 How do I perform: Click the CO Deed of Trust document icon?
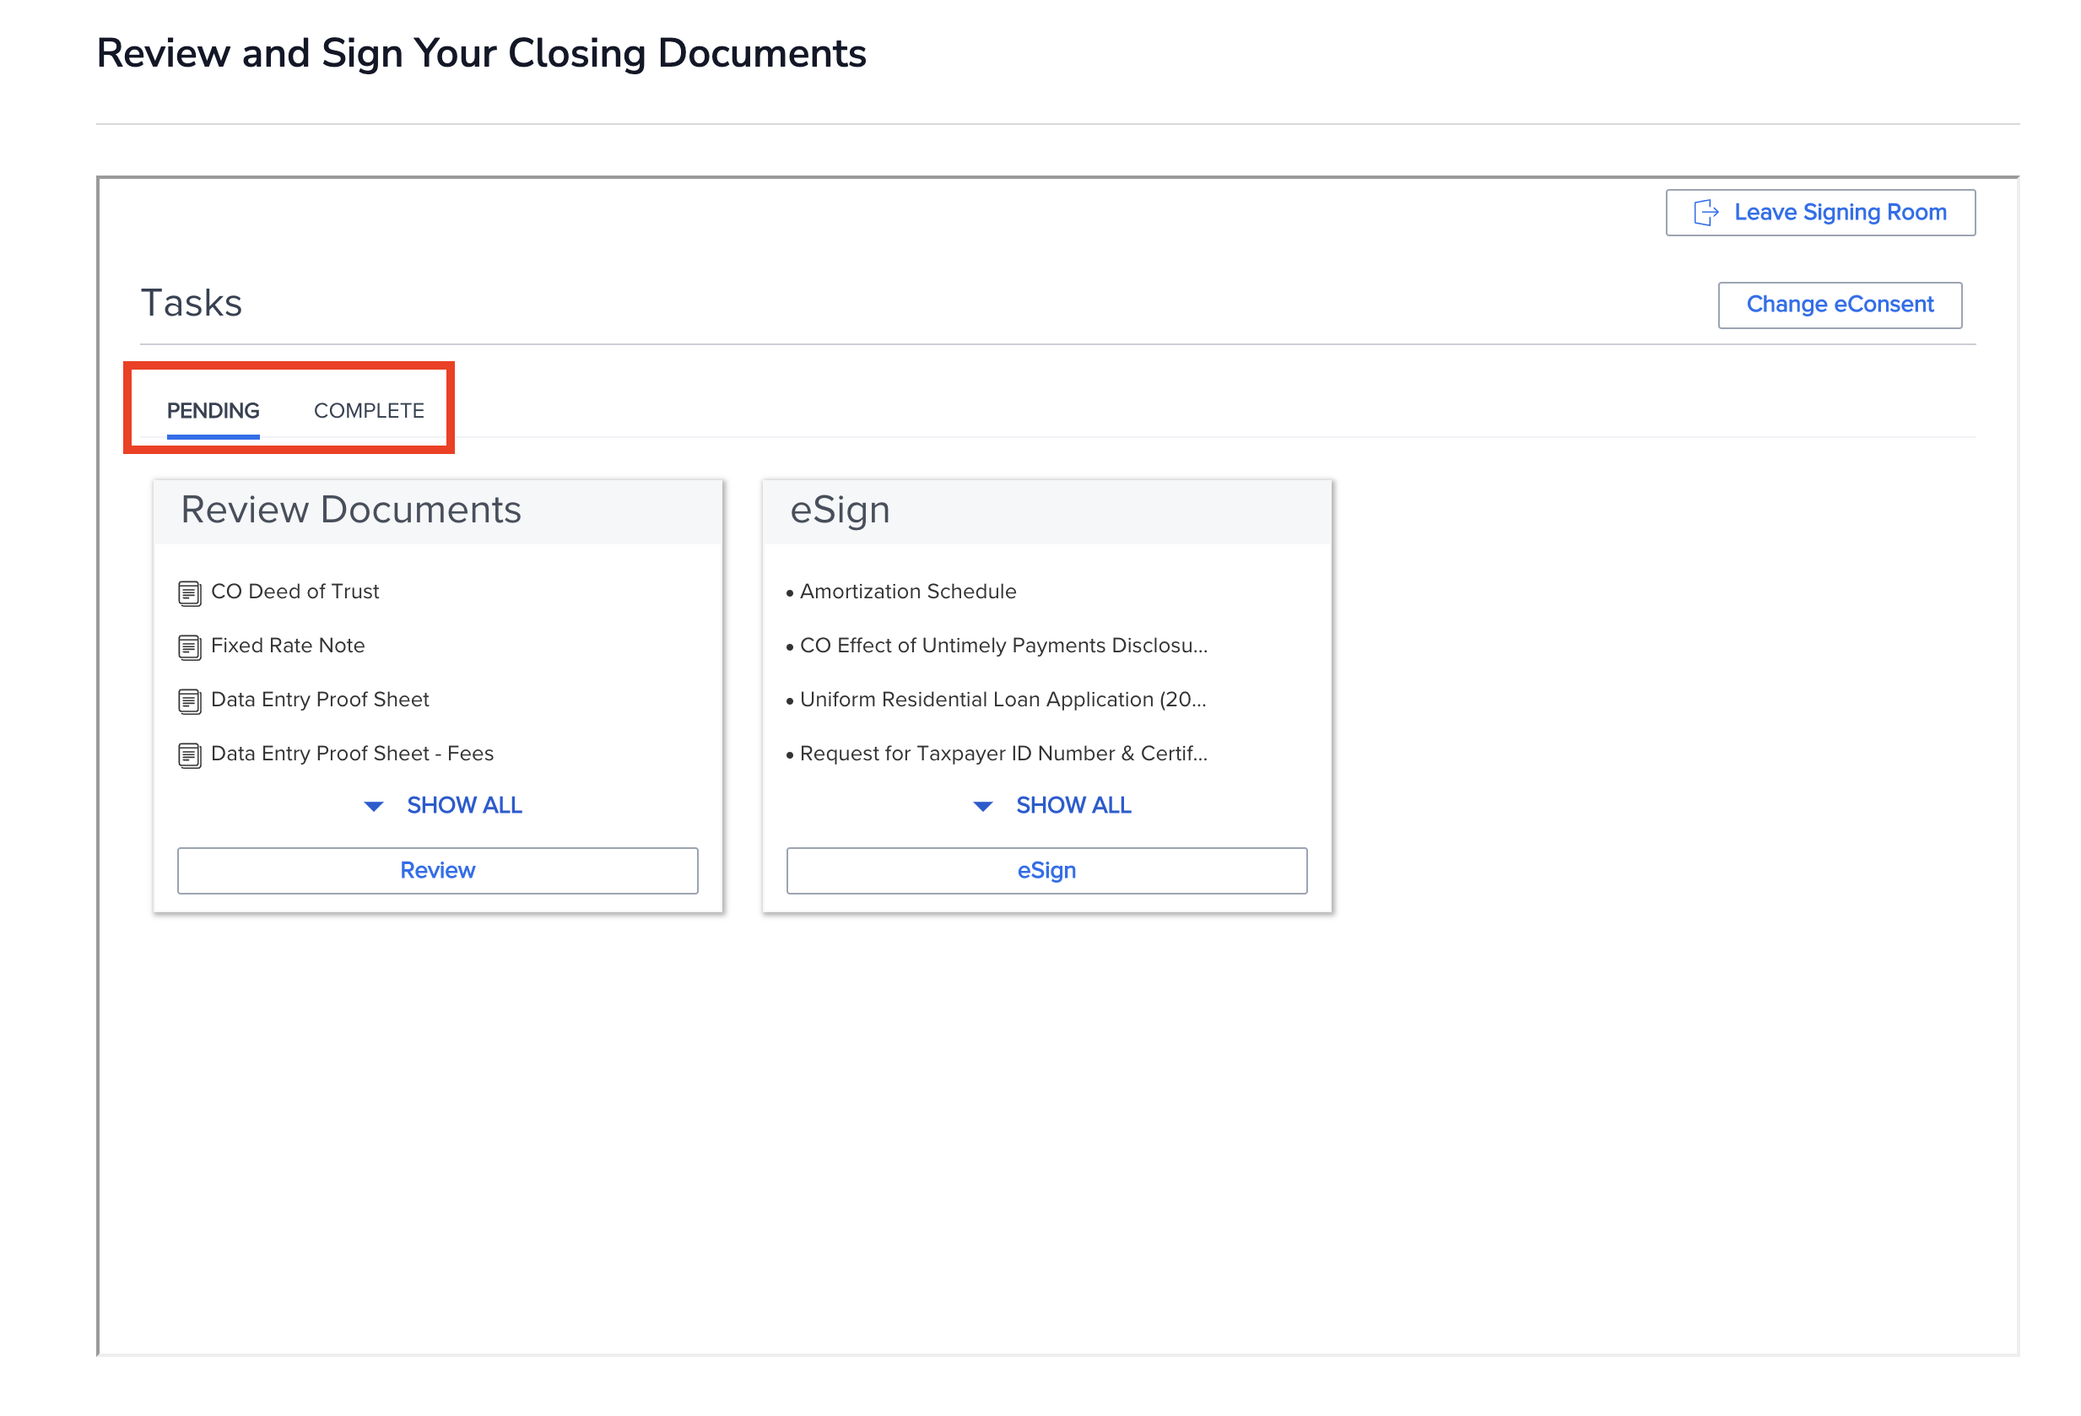click(189, 593)
